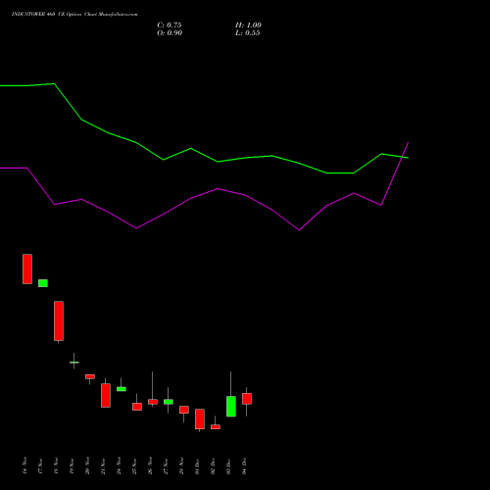This screenshot has width=490, height=490.
Task: Click the 25 Nov date label
Action: click(x=134, y=465)
